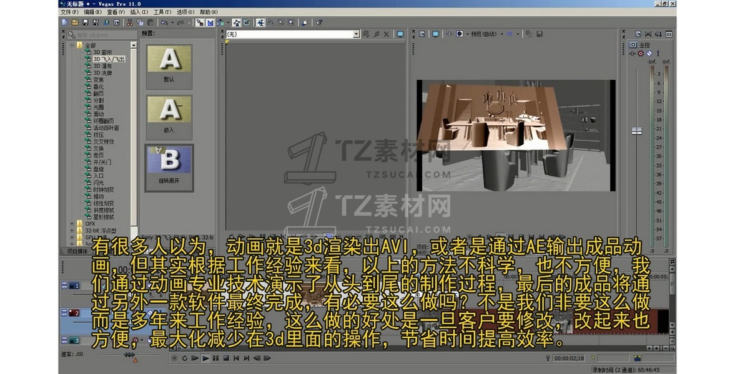
Task: Click the master volume fader handle
Action: 636,131
